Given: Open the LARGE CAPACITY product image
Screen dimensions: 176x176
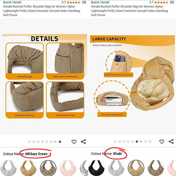Looking at the screenshot, I should (133, 76).
